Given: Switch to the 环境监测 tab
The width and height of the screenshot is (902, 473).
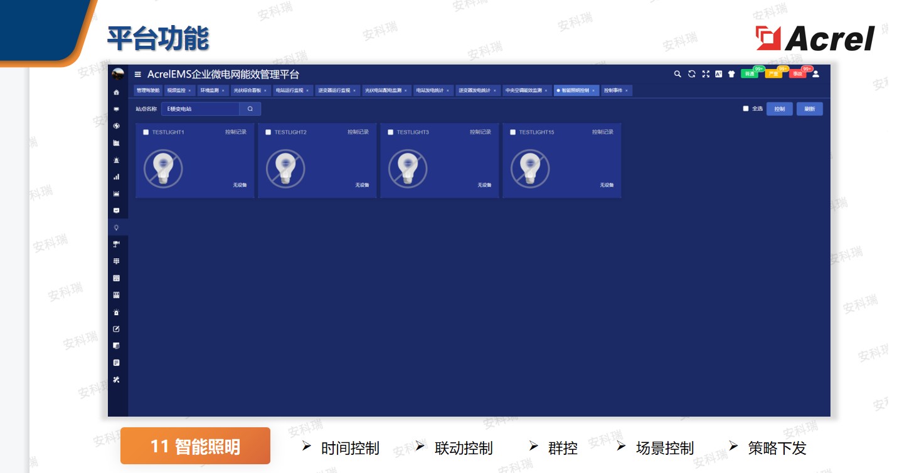Looking at the screenshot, I should [x=210, y=90].
